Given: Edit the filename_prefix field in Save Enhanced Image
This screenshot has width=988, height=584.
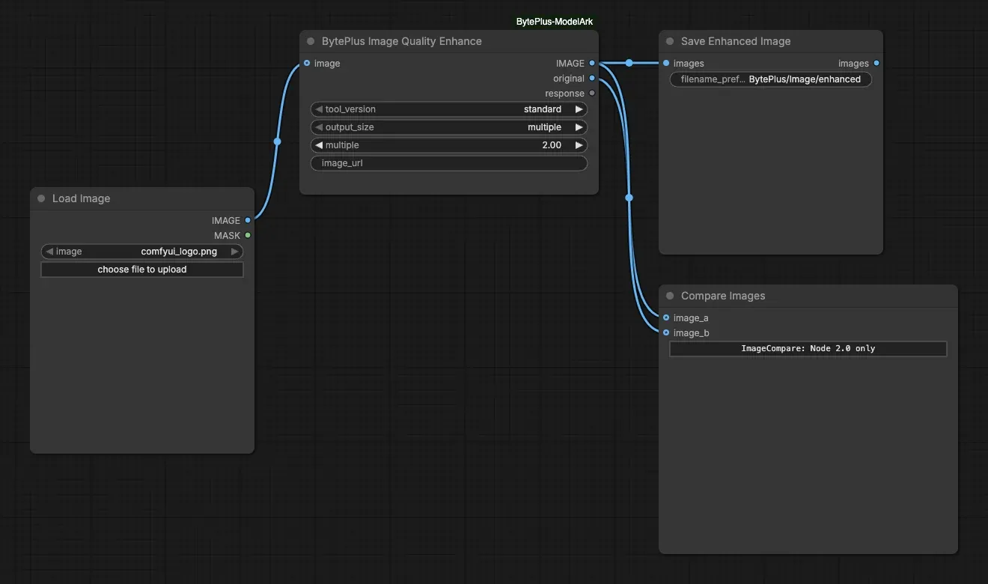Looking at the screenshot, I should pyautogui.click(x=771, y=79).
